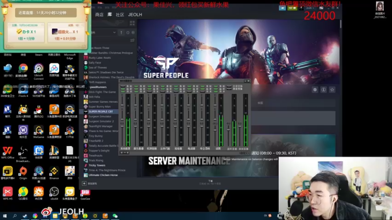This screenshot has width=392, height=220.
Task: Toggle middle switch of 音乐通道 mixer channel
Action: coord(136,88)
